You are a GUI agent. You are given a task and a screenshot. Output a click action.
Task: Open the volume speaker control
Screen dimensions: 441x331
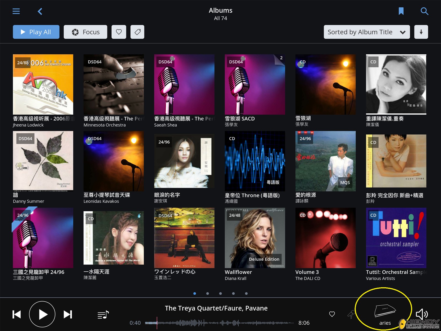(422, 314)
